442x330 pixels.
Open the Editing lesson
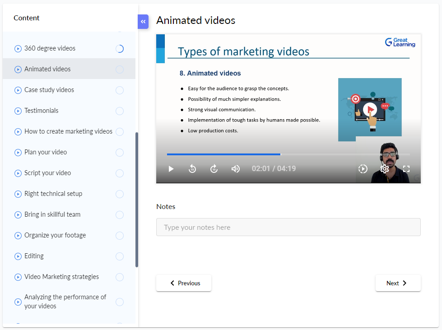[x=69, y=256]
